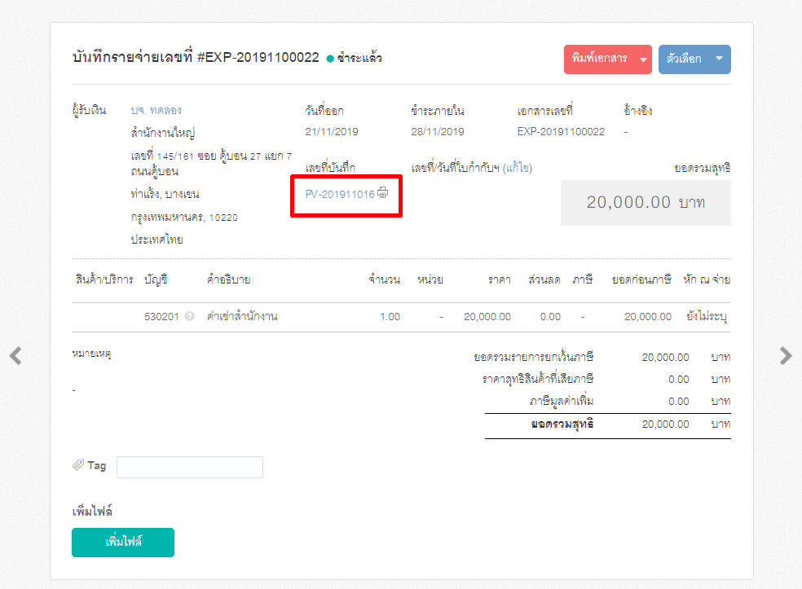
Task: Click the ผู้รับเงิน field label
Action: [90, 110]
